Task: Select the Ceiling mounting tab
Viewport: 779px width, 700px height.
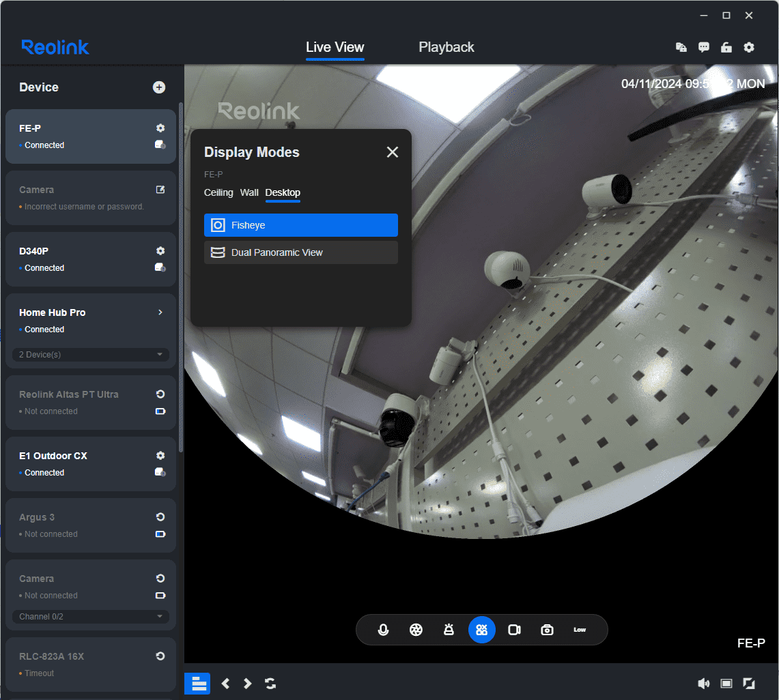Action: (x=218, y=192)
